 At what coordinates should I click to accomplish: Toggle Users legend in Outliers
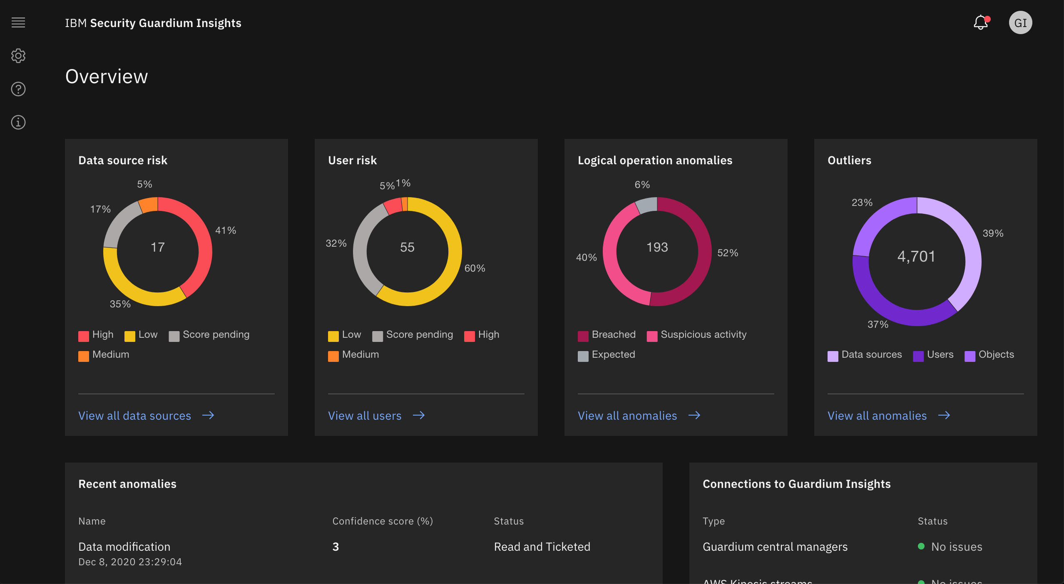point(933,355)
